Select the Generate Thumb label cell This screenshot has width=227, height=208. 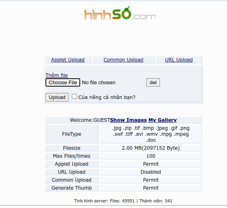pos(72,188)
